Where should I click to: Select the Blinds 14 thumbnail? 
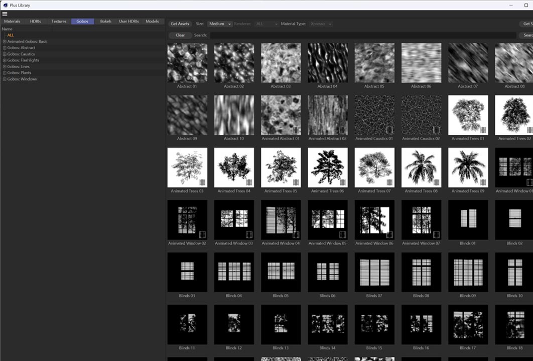click(x=327, y=324)
